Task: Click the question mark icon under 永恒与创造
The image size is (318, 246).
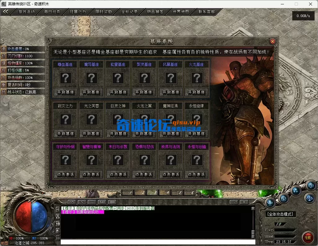Action: tap(197, 160)
